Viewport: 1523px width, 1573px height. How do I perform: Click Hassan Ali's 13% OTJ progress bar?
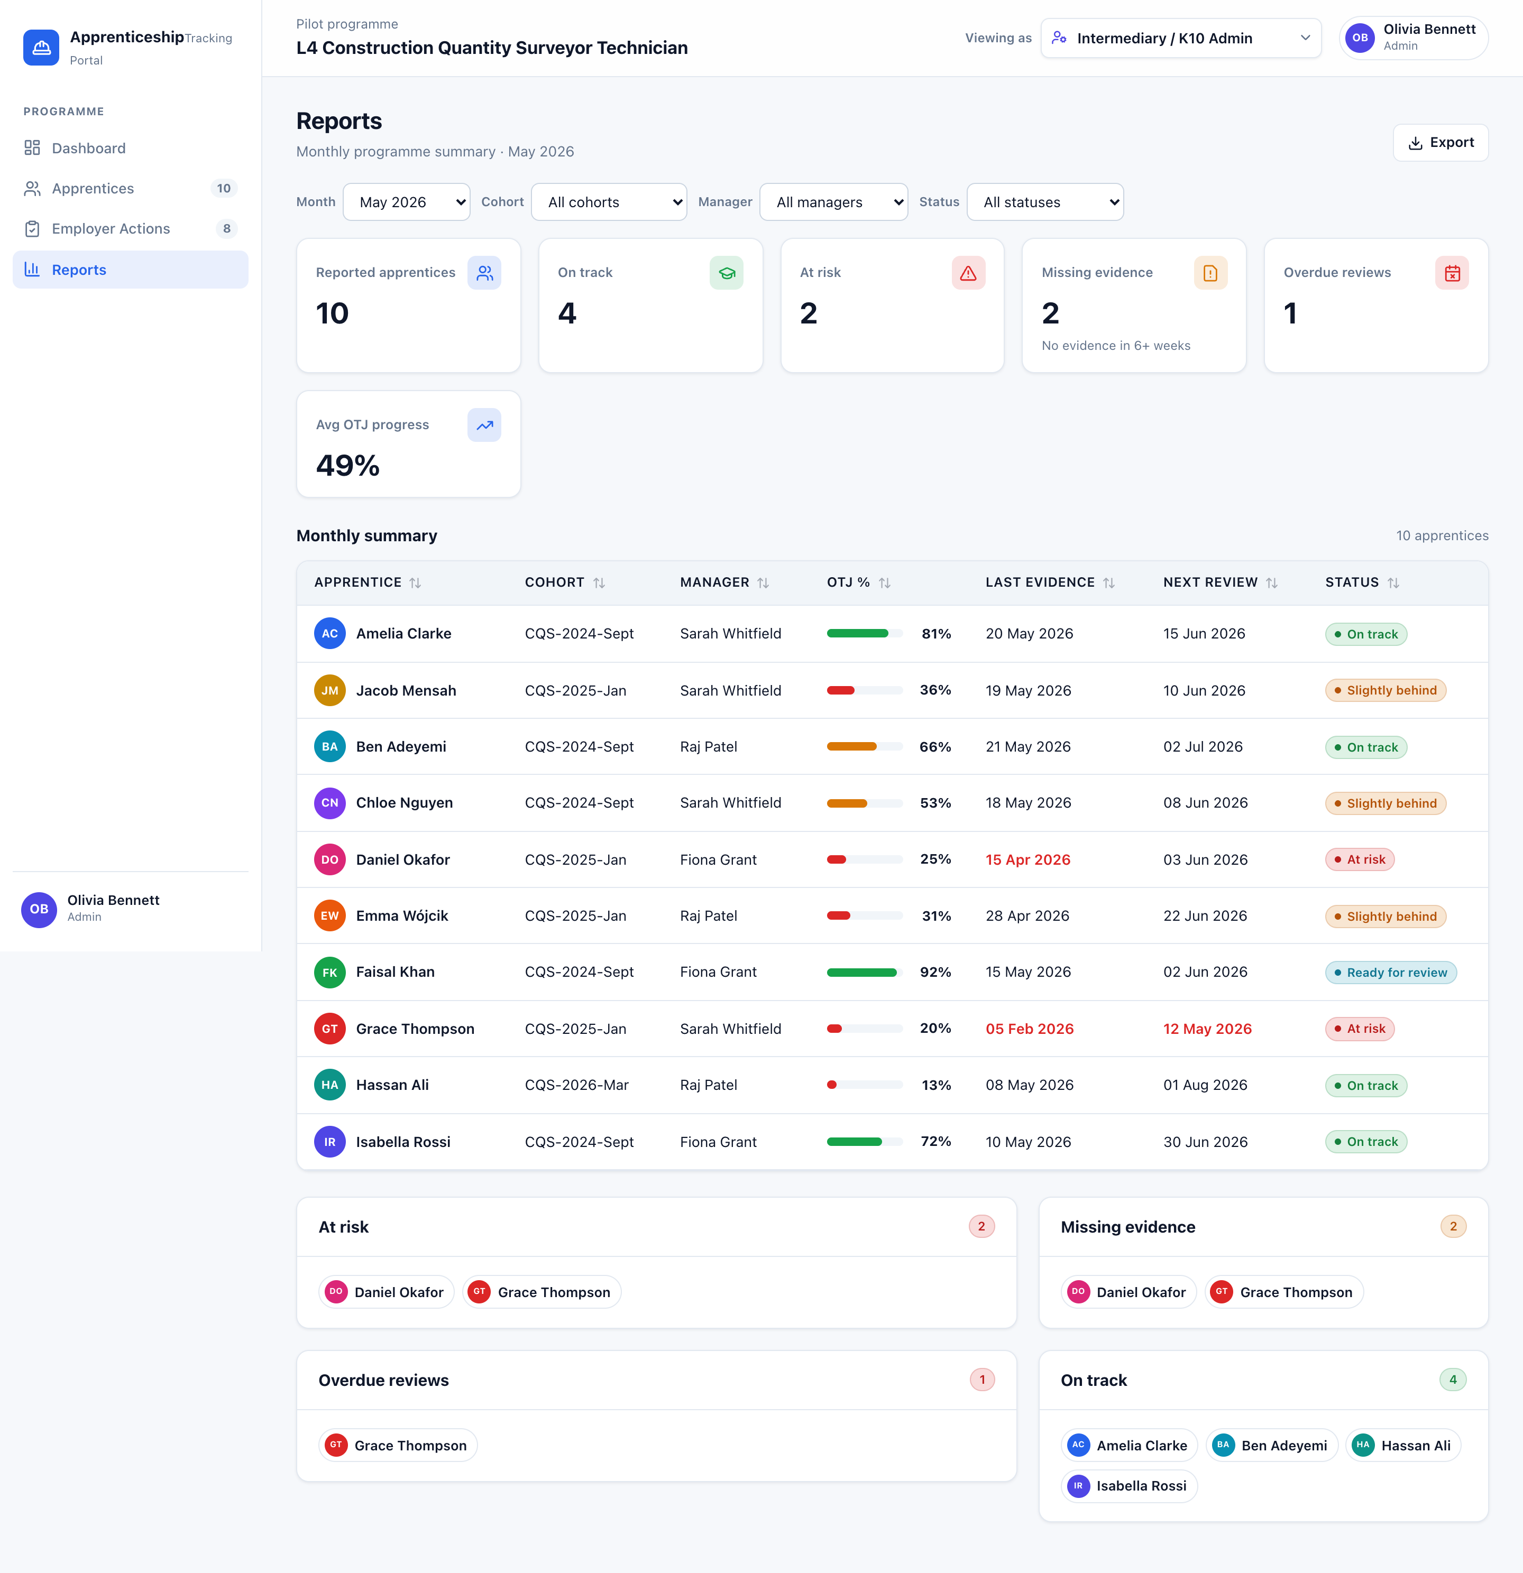tap(865, 1085)
